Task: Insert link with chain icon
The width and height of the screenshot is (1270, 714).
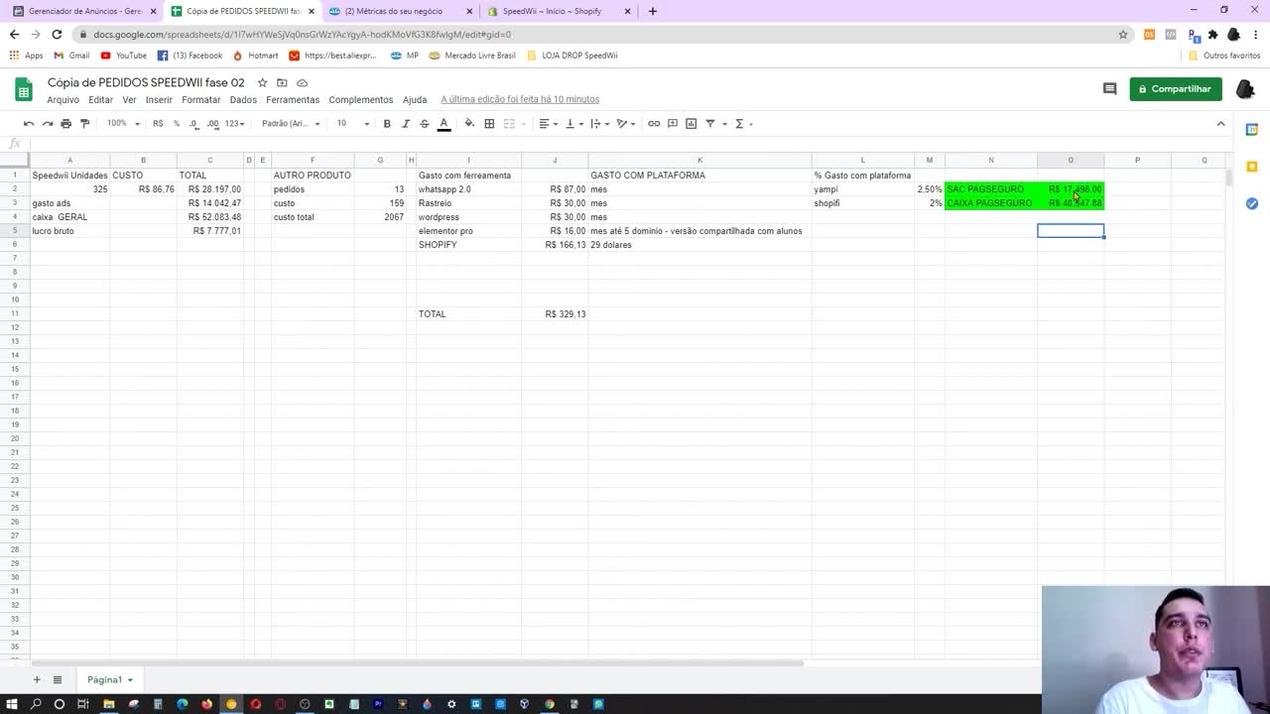Action: (654, 124)
